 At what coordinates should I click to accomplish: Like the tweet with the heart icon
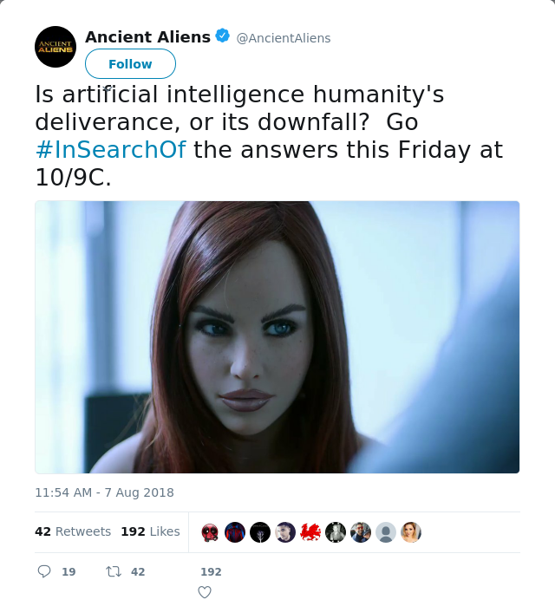click(x=205, y=592)
